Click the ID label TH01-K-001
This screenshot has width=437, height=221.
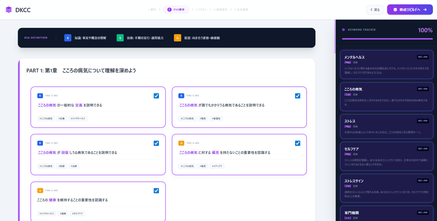pos(51,96)
